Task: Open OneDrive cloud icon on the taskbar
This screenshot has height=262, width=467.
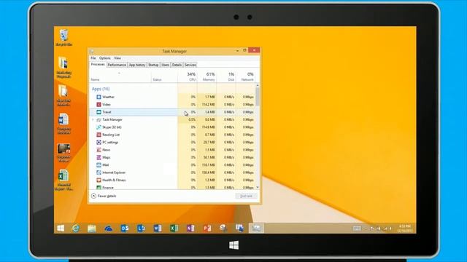Action: (108, 229)
